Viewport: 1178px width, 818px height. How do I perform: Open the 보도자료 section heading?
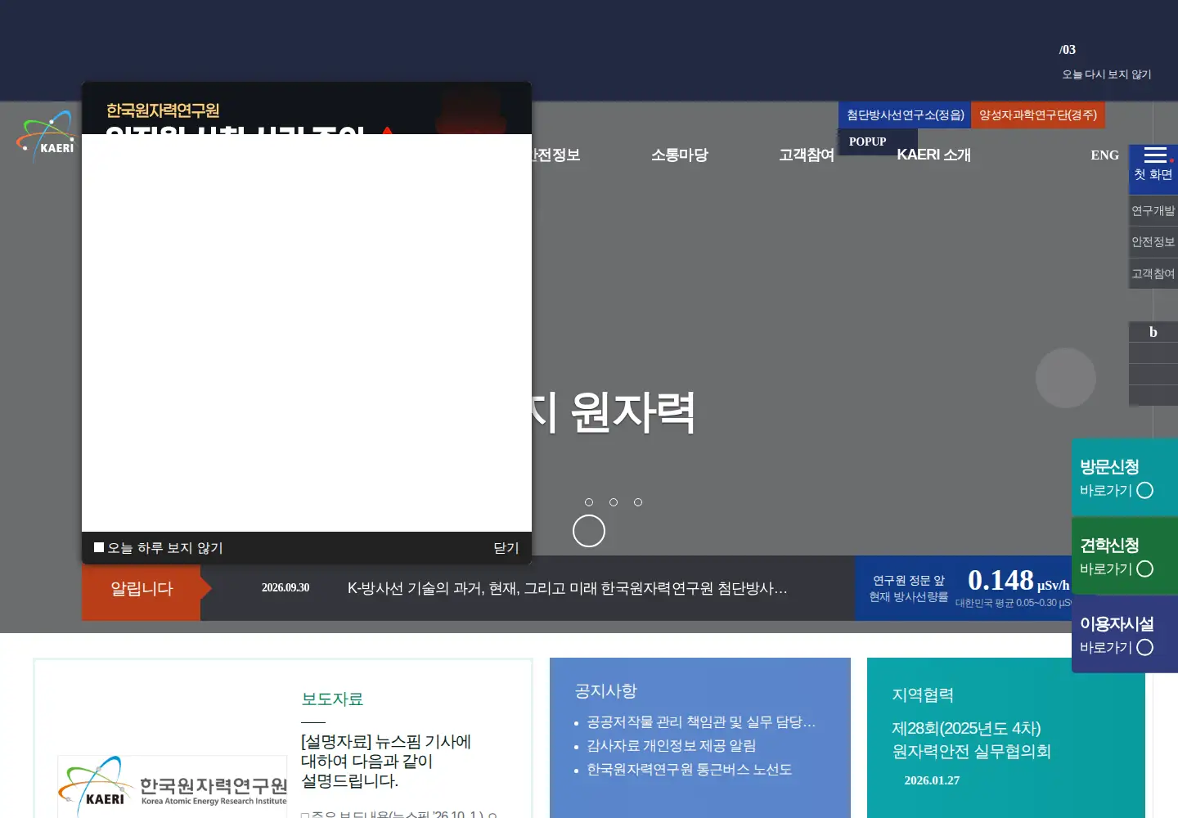[x=332, y=699]
